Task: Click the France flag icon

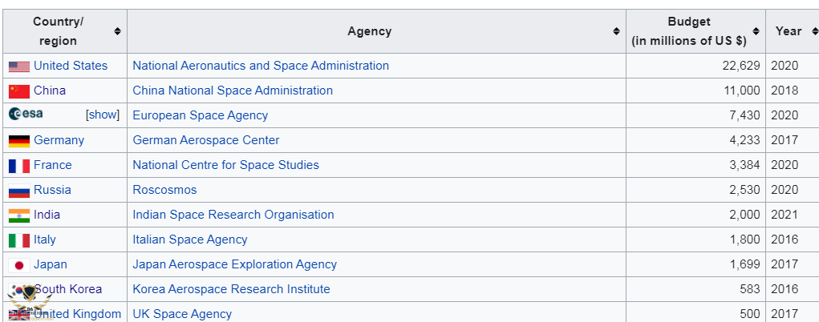Action: coord(19,166)
